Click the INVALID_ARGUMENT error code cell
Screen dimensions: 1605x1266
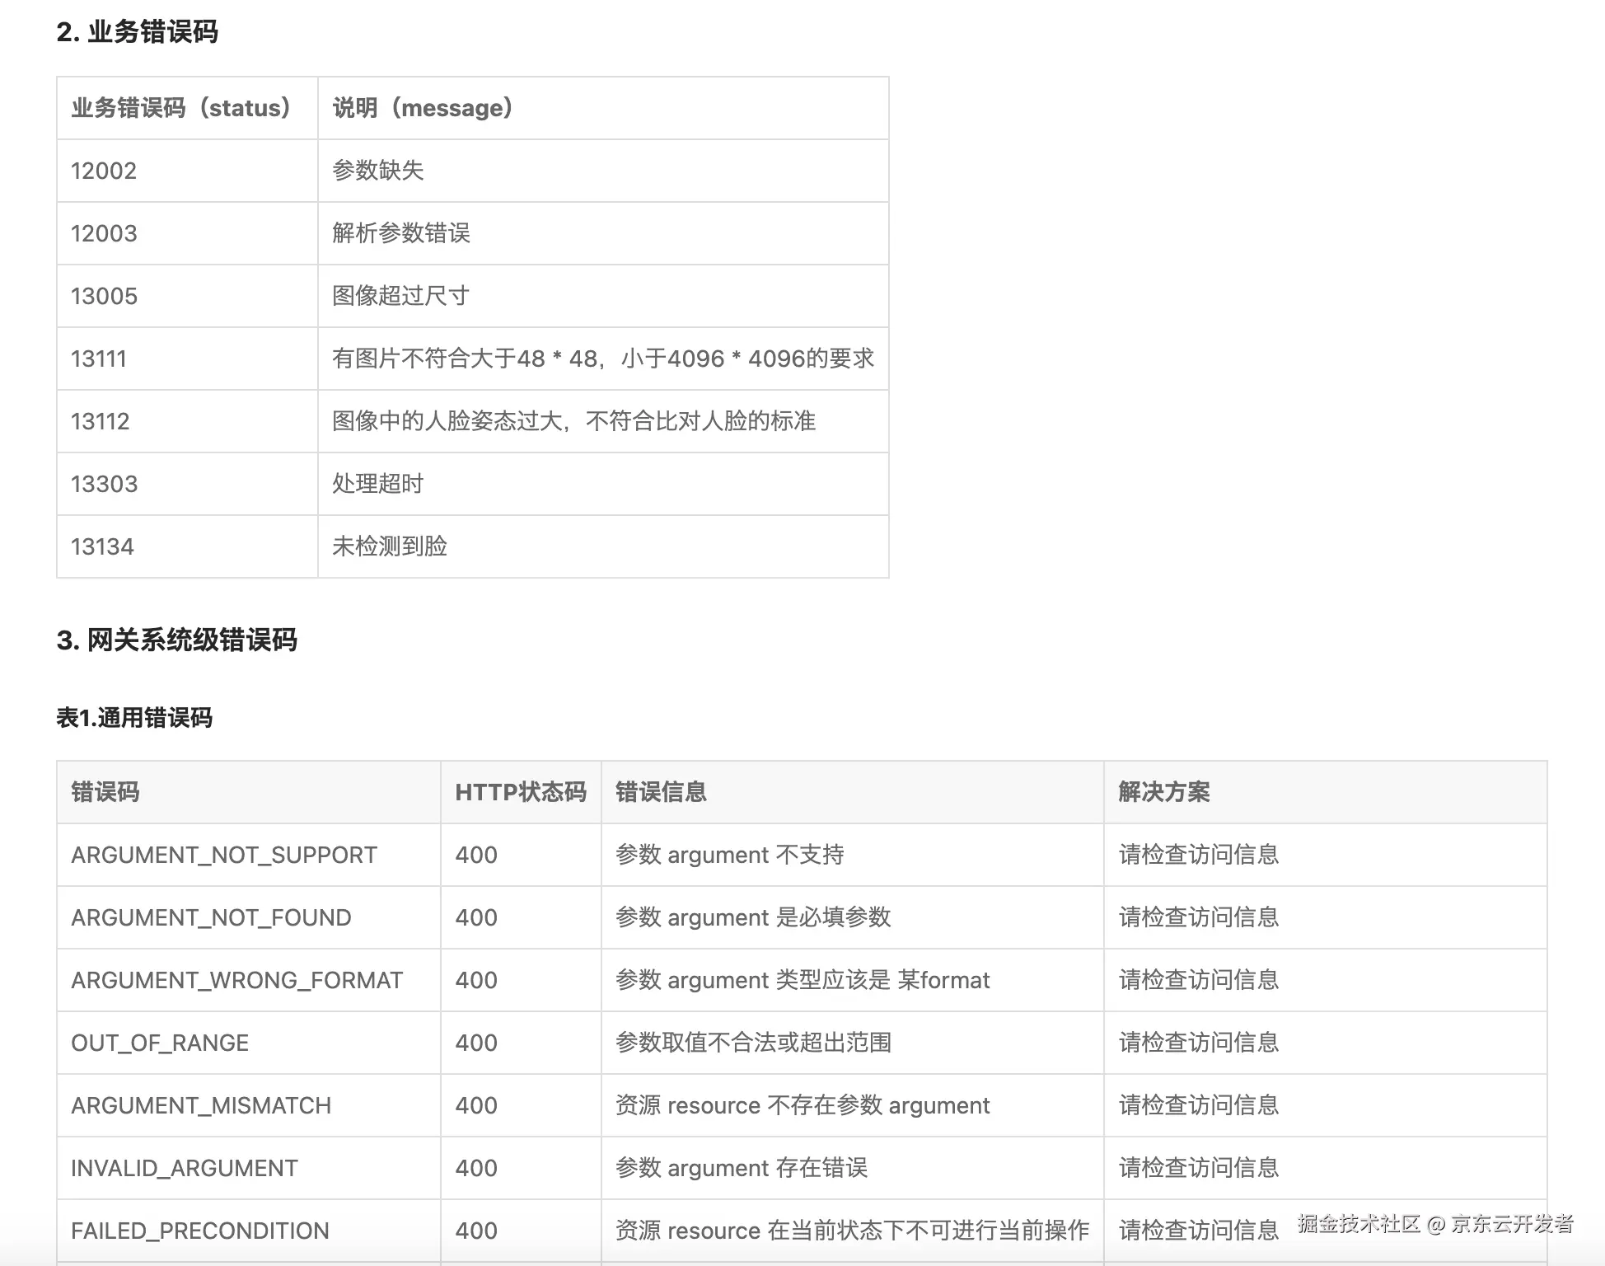pos(184,1168)
